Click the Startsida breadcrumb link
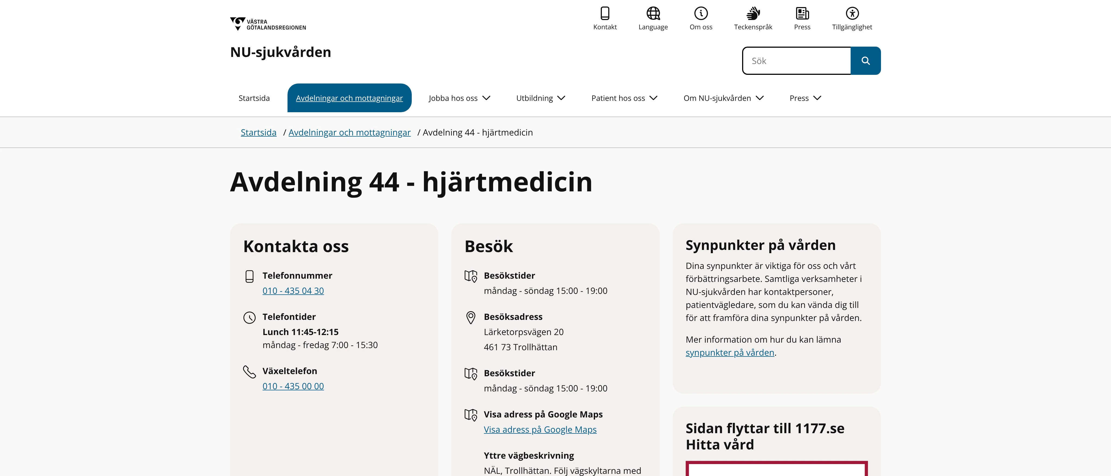This screenshot has width=1111, height=476. tap(258, 132)
